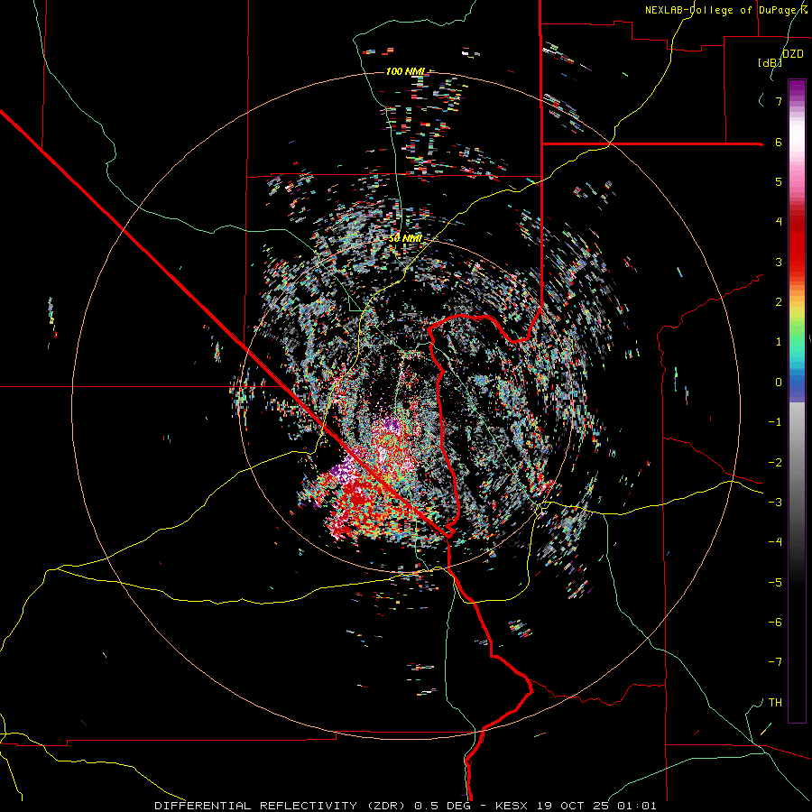Click the "-3" value on the color scale
Viewport: 812px width, 812px height.
click(775, 503)
